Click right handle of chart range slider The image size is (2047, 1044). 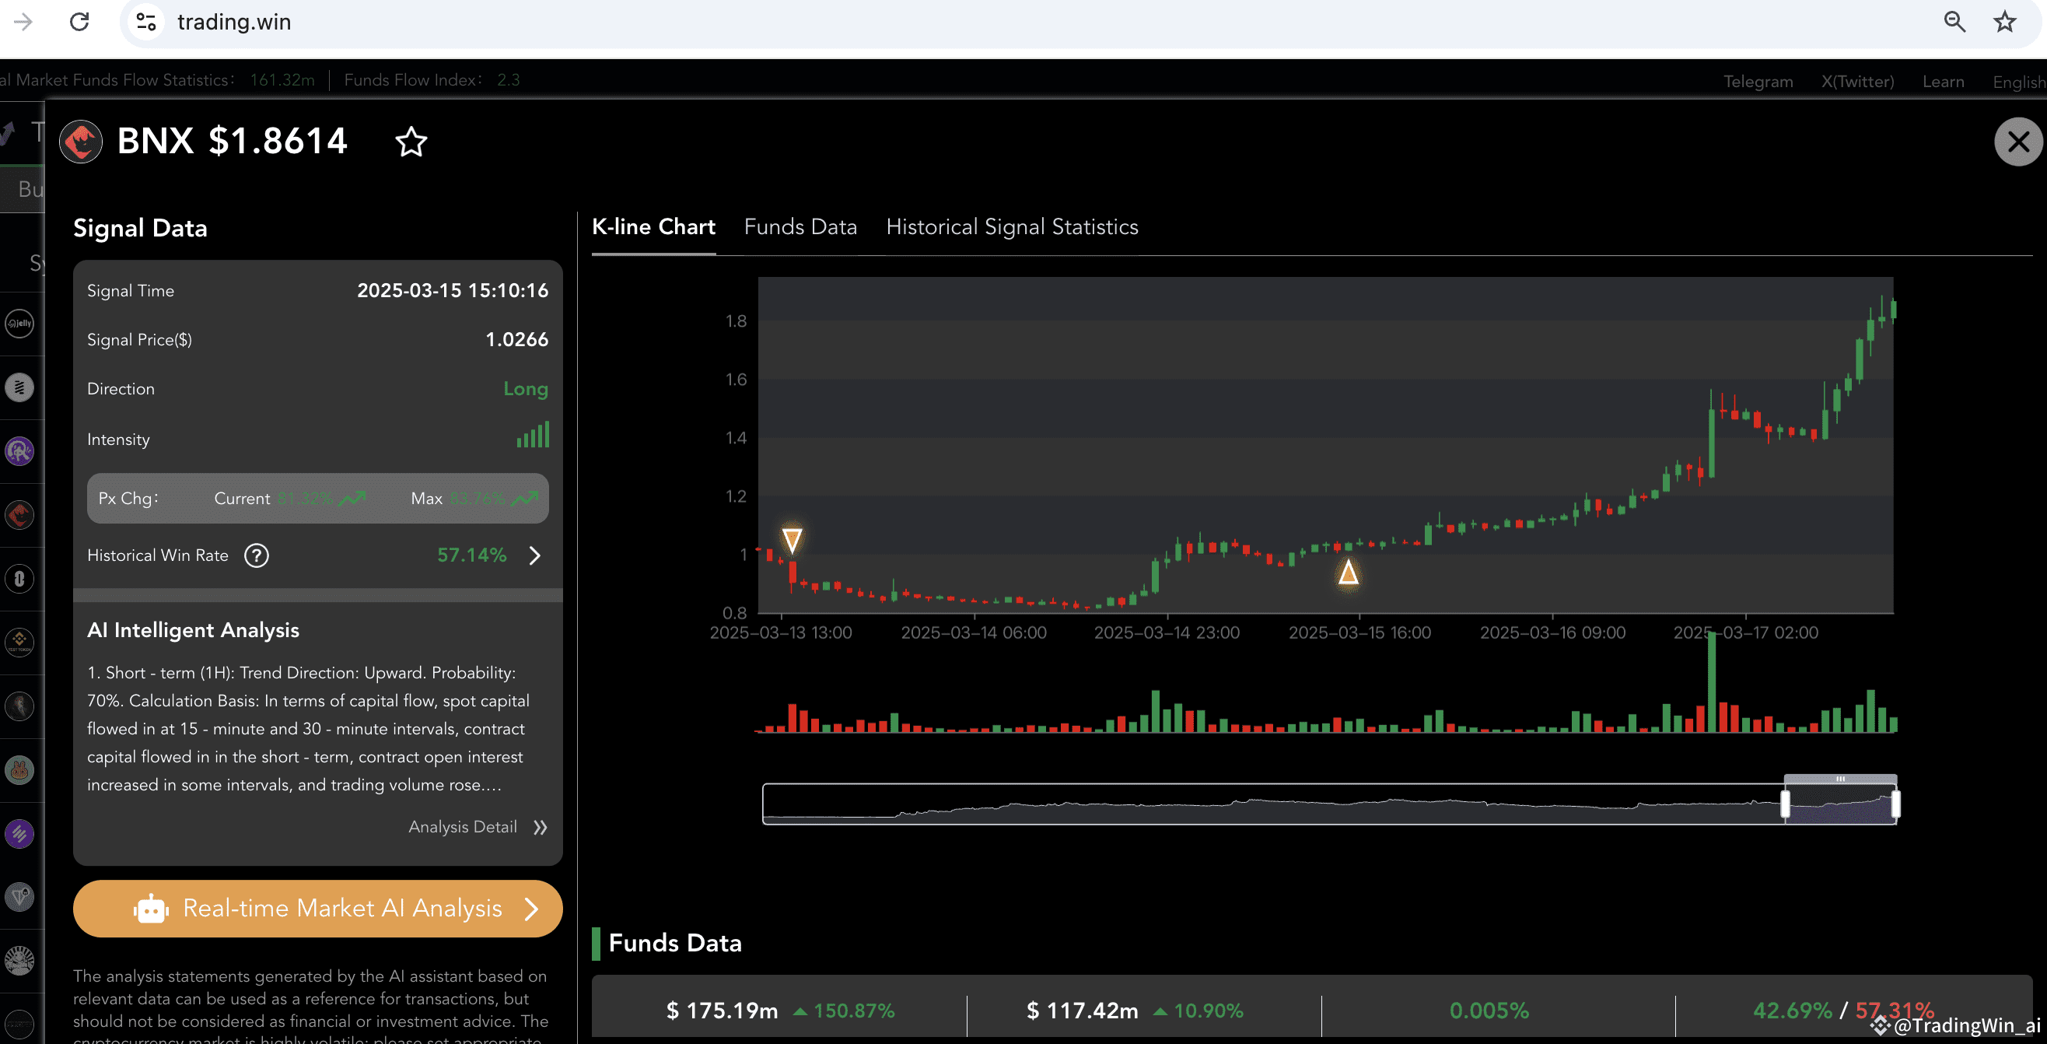pyautogui.click(x=1895, y=803)
